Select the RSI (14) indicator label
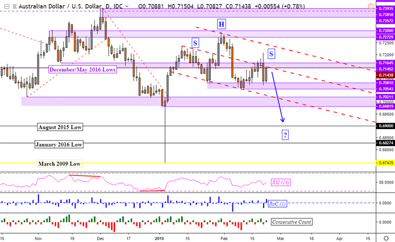Viewport: 395px width, 242px height. [x=281, y=182]
